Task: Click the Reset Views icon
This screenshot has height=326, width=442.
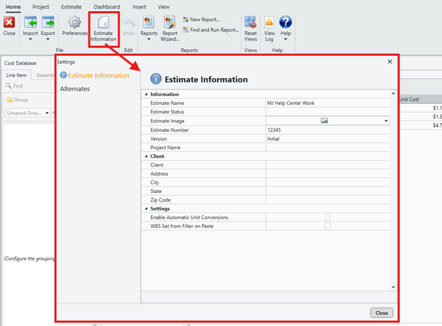Action: [251, 24]
